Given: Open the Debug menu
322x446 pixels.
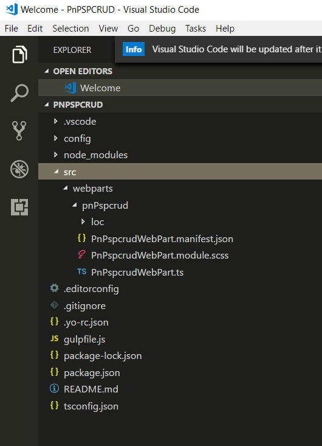Looking at the screenshot, I should tap(162, 29).
